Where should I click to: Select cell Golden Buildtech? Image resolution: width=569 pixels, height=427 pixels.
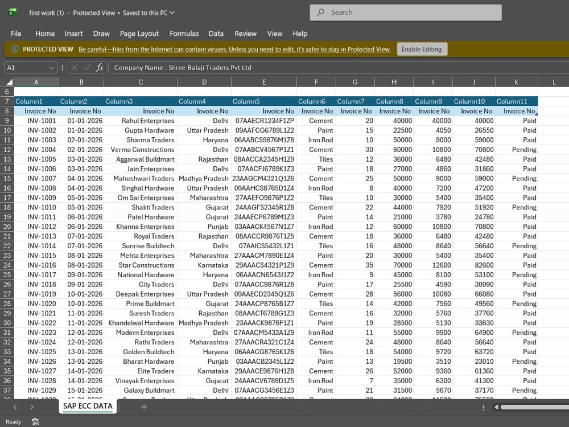(x=141, y=352)
